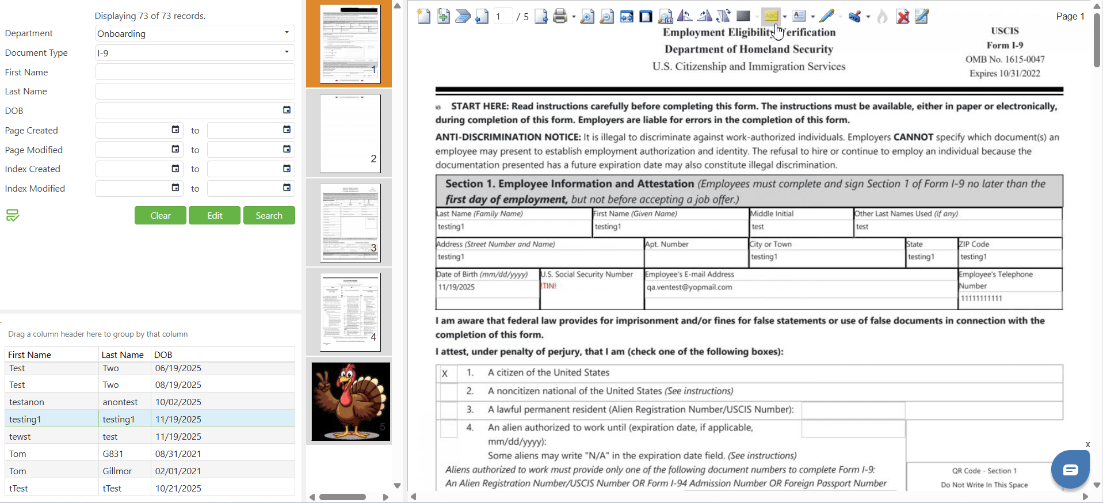This screenshot has height=503, width=1103.
Task: Click the zoom in magnifier icon
Action: pyautogui.click(x=587, y=16)
